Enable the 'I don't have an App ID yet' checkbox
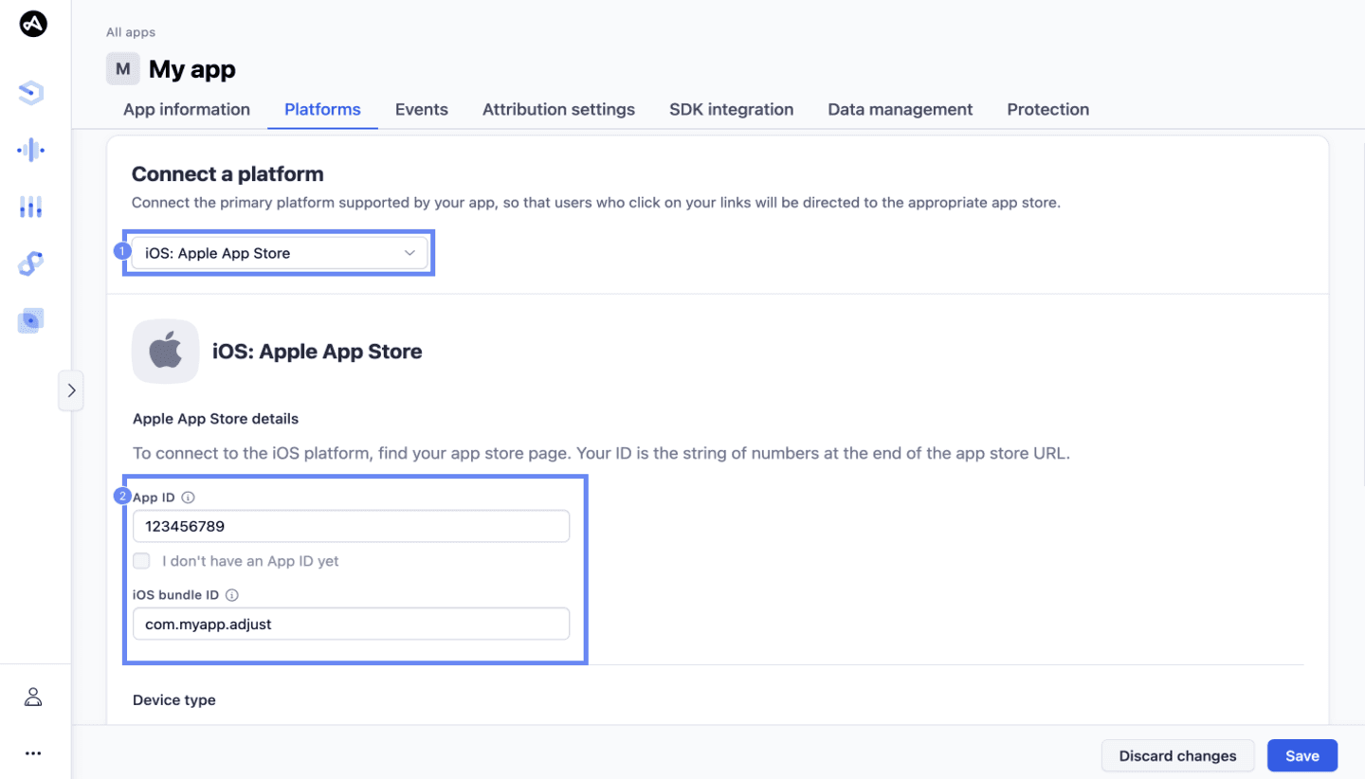 coord(141,560)
